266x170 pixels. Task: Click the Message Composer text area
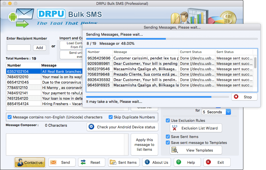click(x=67, y=144)
